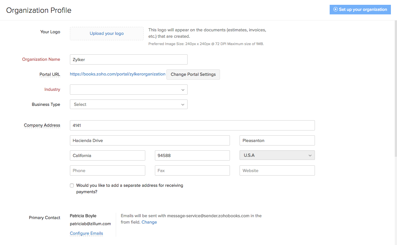Enable separate address for receiving payments checkbox
Image resolution: width=397 pixels, height=245 pixels.
point(72,186)
